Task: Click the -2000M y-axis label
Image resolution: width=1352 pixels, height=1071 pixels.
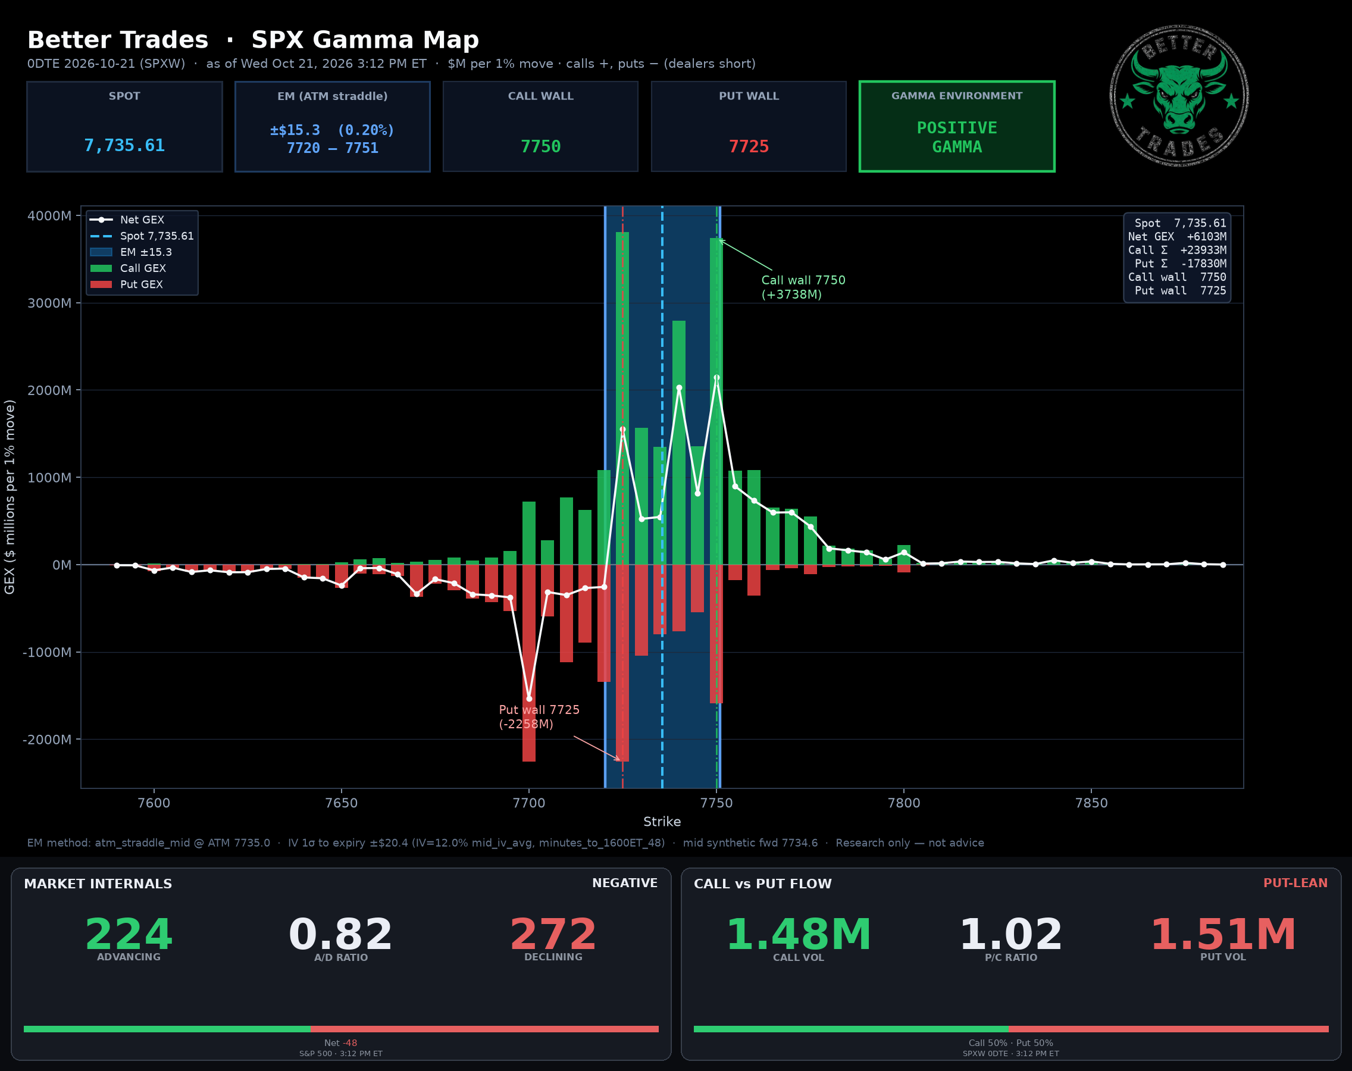Action: (46, 740)
